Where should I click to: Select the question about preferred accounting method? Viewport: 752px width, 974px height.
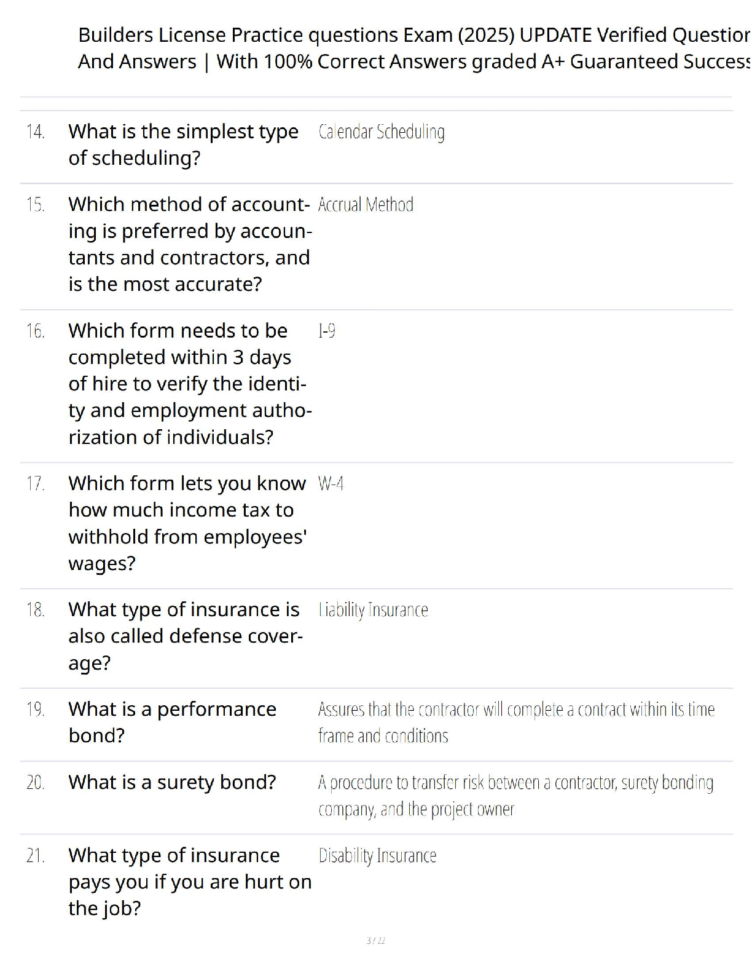pyautogui.click(x=189, y=244)
